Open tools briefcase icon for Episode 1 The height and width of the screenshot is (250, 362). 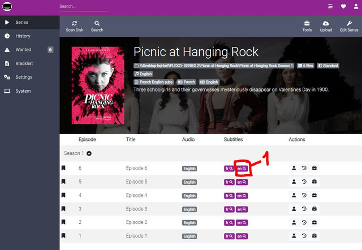click(x=314, y=236)
